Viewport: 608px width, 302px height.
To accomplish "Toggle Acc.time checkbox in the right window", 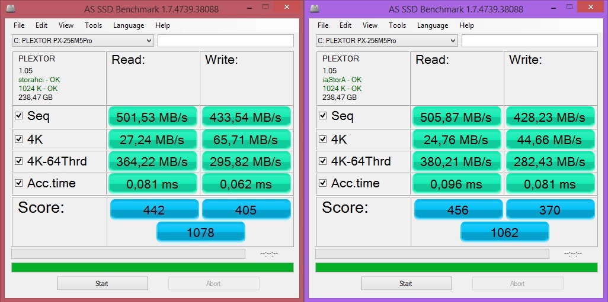I will pos(322,183).
